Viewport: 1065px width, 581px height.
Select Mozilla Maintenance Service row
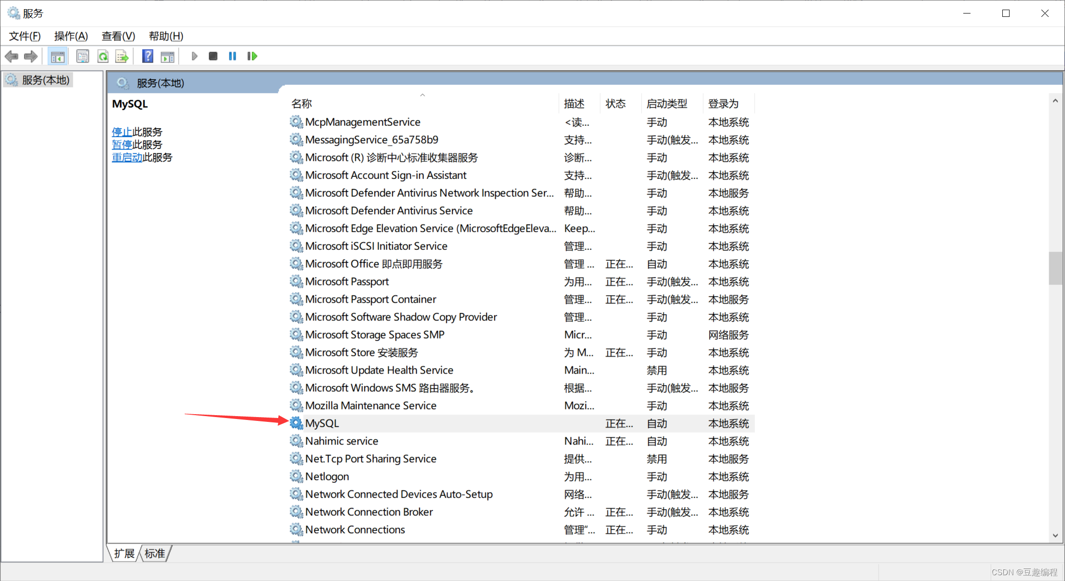(522, 405)
